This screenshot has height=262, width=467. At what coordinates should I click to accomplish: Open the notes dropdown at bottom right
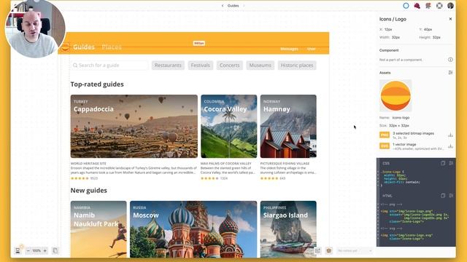355,250
